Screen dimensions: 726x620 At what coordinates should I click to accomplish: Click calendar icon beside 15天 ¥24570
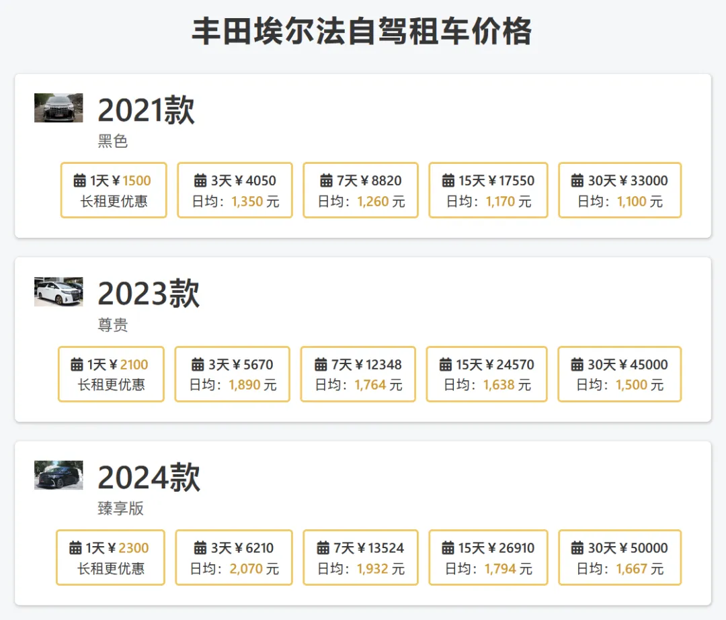coord(446,365)
